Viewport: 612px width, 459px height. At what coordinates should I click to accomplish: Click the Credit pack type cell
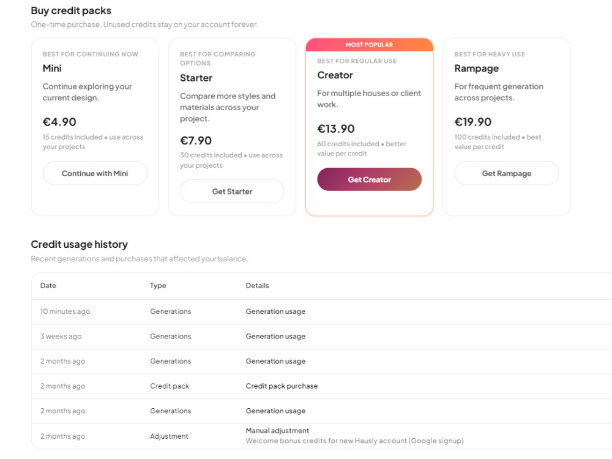pos(170,386)
